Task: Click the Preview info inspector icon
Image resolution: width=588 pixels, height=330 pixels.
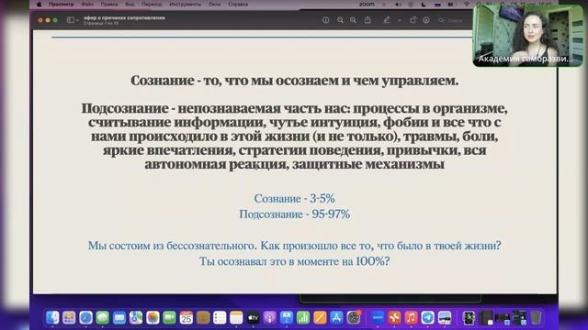Action: (x=325, y=20)
